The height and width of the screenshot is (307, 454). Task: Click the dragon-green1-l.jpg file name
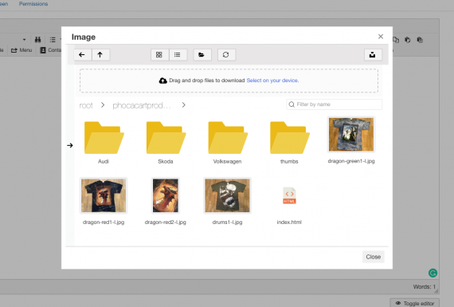[x=351, y=161]
